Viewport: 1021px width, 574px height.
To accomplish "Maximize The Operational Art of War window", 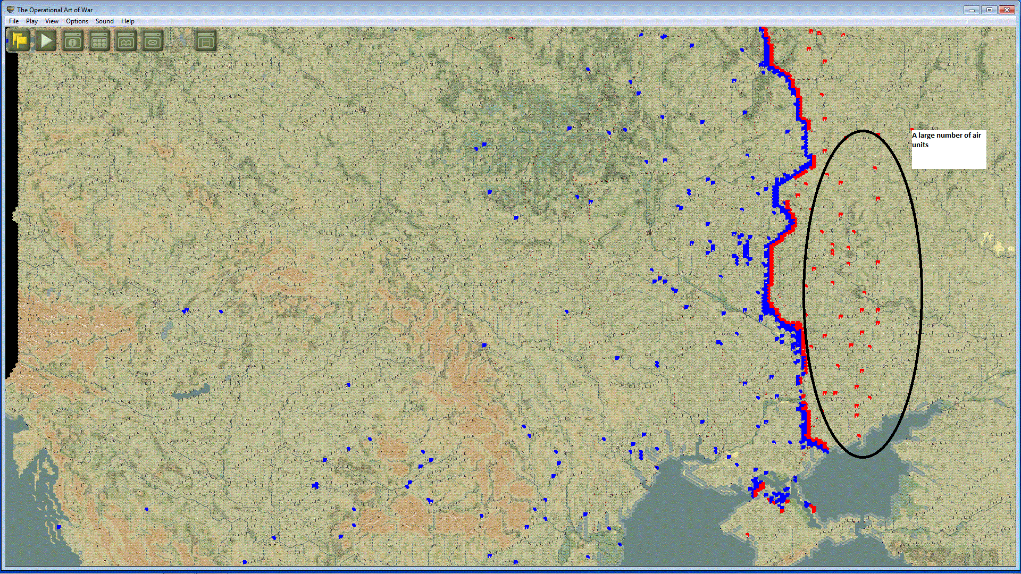I will 989,10.
